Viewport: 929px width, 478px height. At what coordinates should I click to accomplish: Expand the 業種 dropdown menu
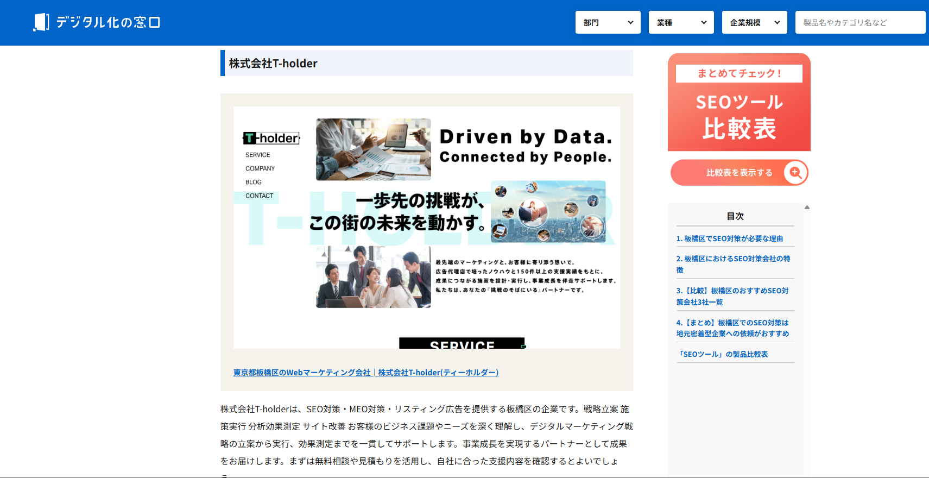681,22
